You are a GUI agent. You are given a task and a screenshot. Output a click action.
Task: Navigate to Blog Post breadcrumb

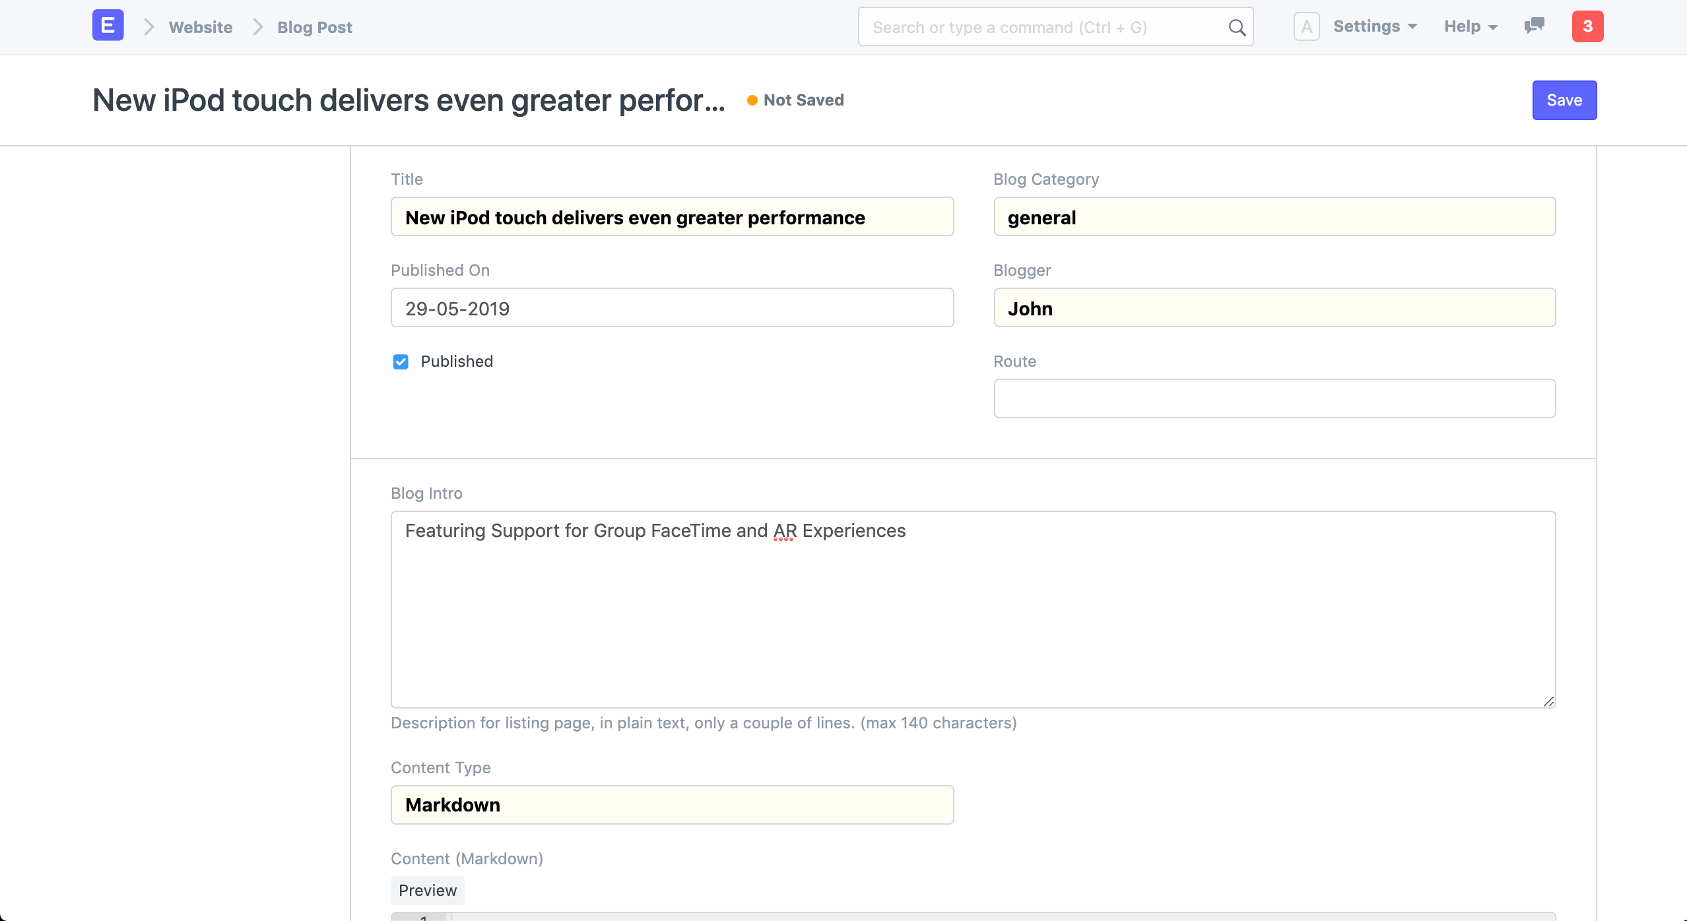(315, 28)
